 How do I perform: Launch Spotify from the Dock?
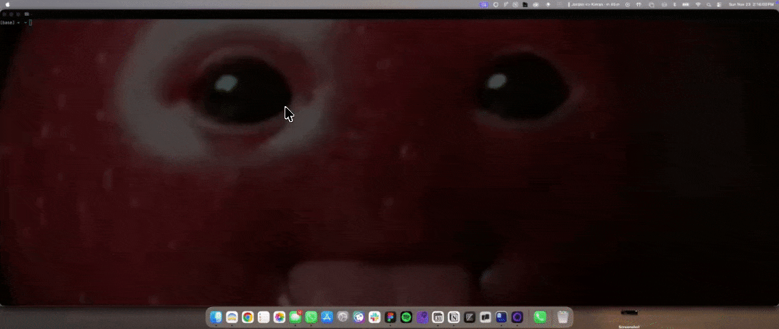coord(407,317)
